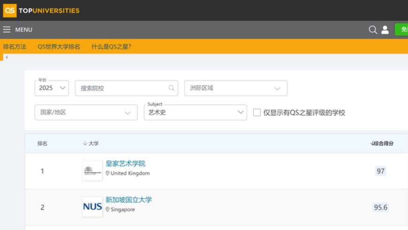This screenshot has width=408, height=230.
Task: Click the score 95.6
Action: [381, 208]
